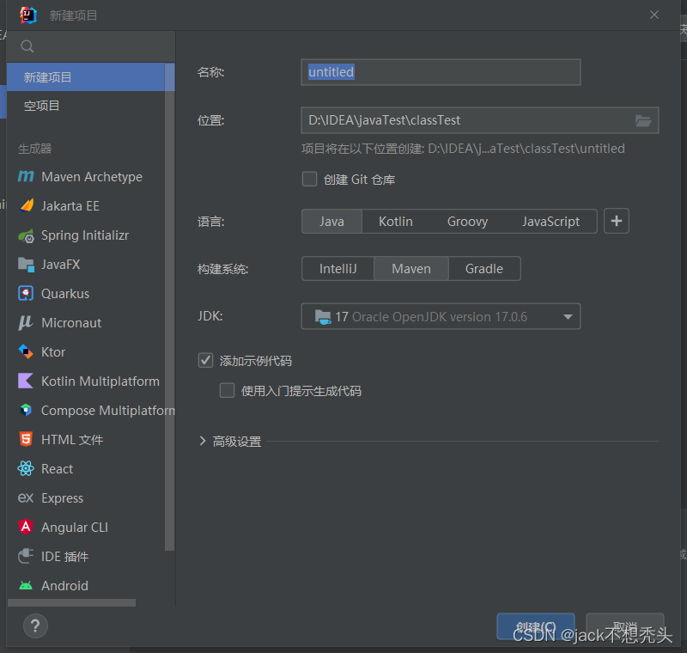Browse for location with folder icon

click(x=643, y=120)
